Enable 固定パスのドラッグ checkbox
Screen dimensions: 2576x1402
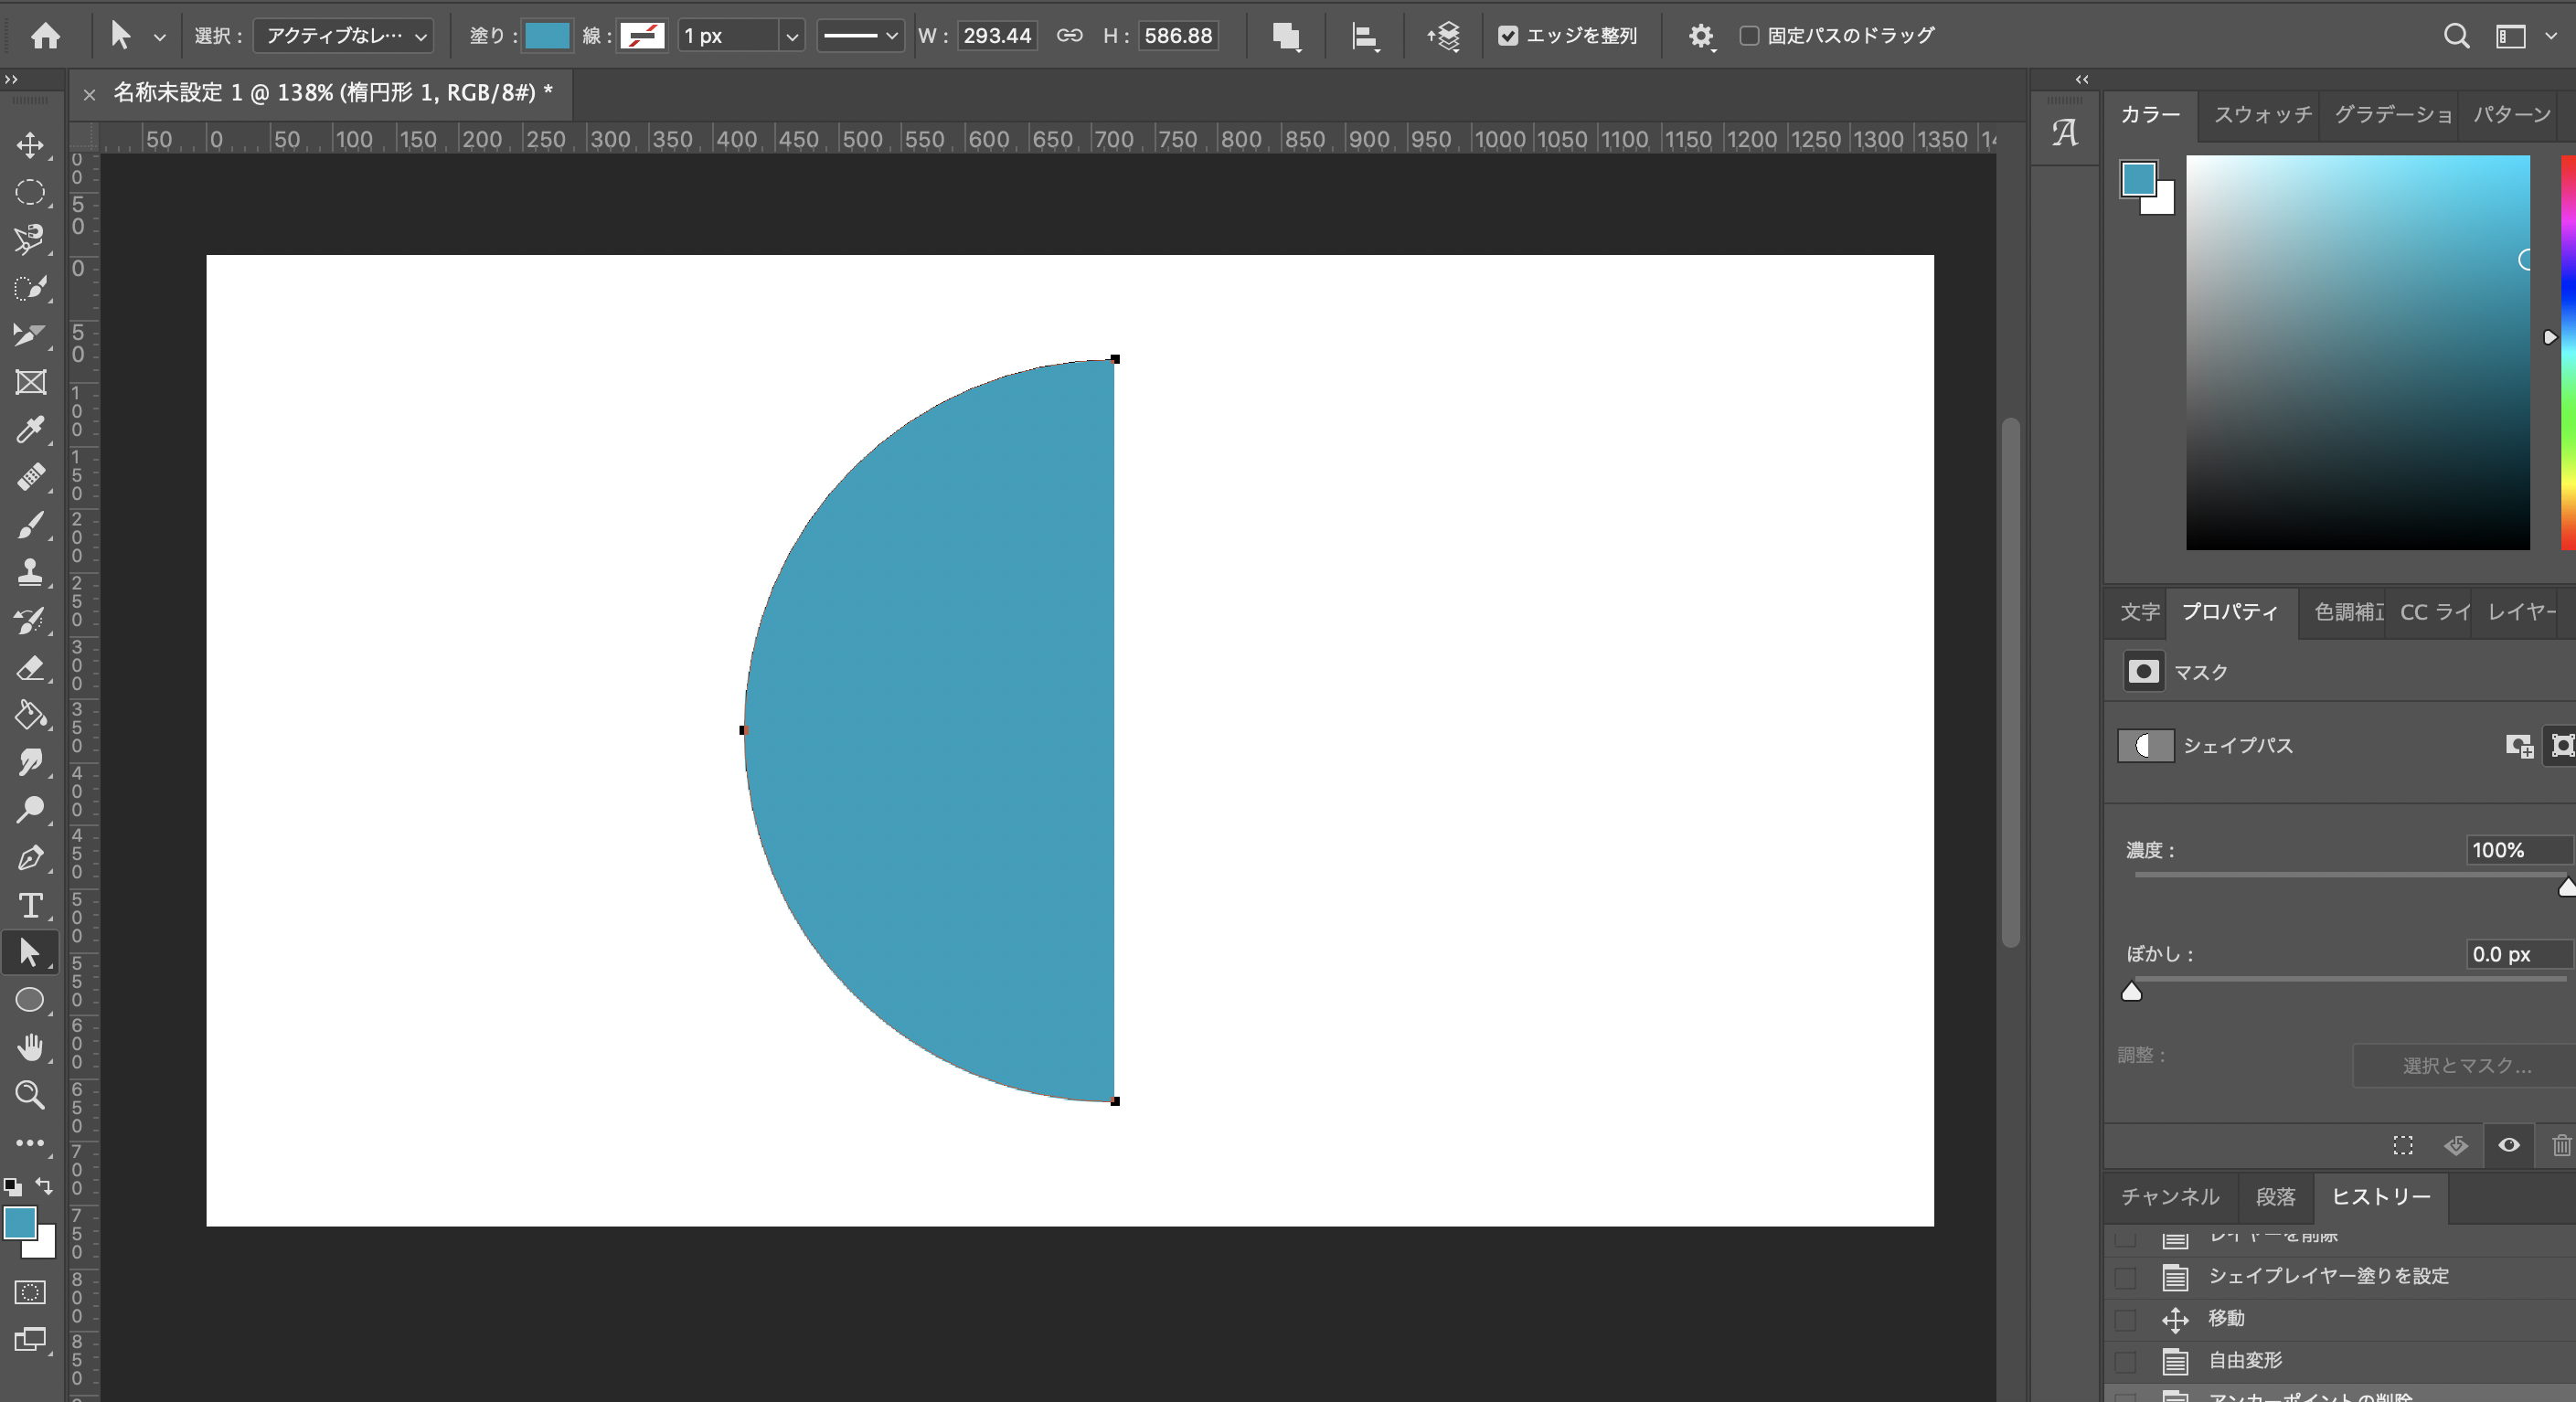pos(1749,36)
